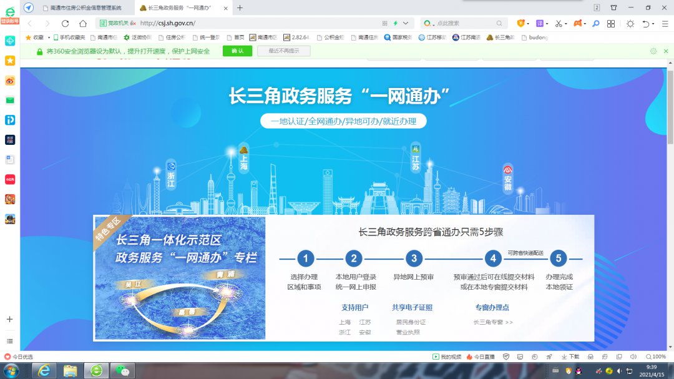Open the 2.82.64 bookmark
The image size is (674, 379).
(296, 37)
